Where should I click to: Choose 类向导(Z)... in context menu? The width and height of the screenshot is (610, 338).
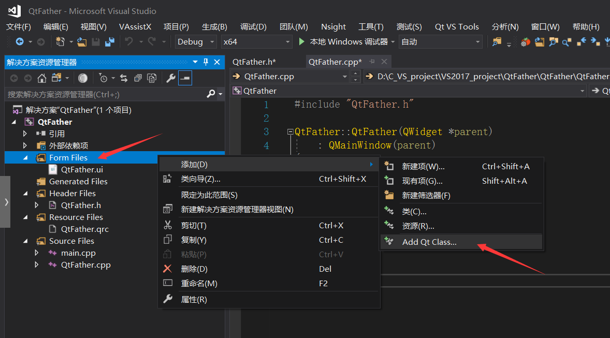point(269,179)
